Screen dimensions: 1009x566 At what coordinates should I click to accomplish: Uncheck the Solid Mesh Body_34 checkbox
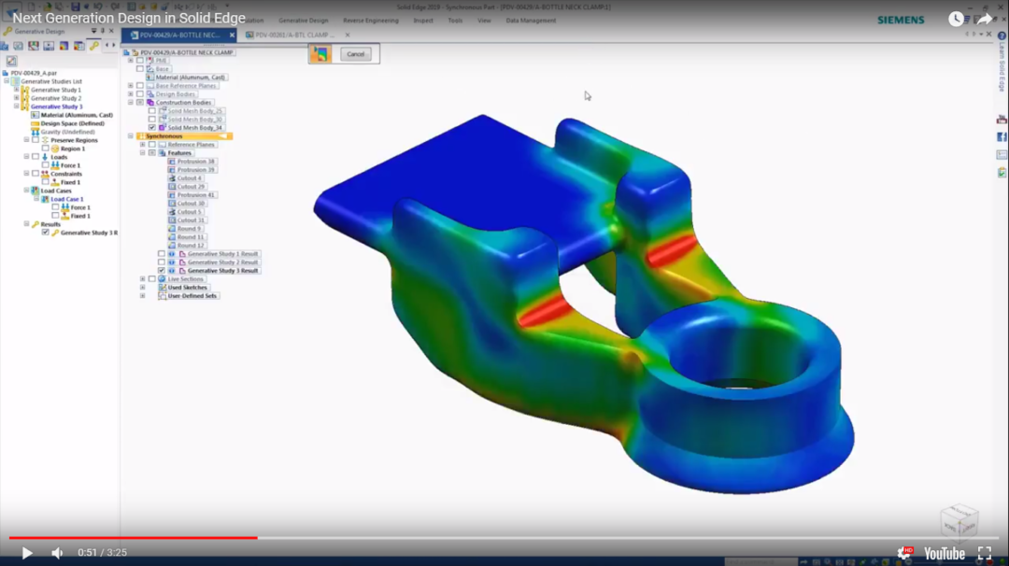[x=150, y=128]
